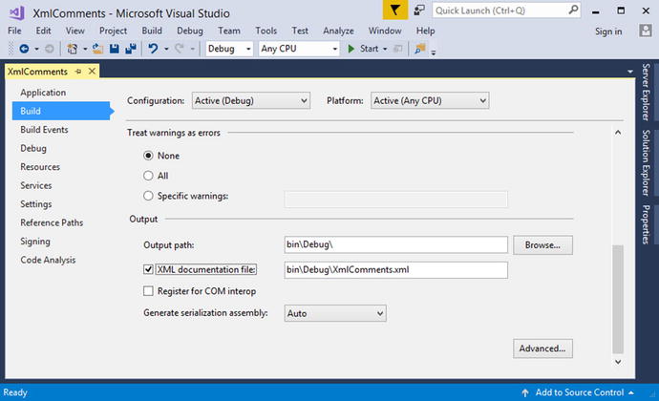Click the Save All icon
659x401 pixels.
[131, 49]
